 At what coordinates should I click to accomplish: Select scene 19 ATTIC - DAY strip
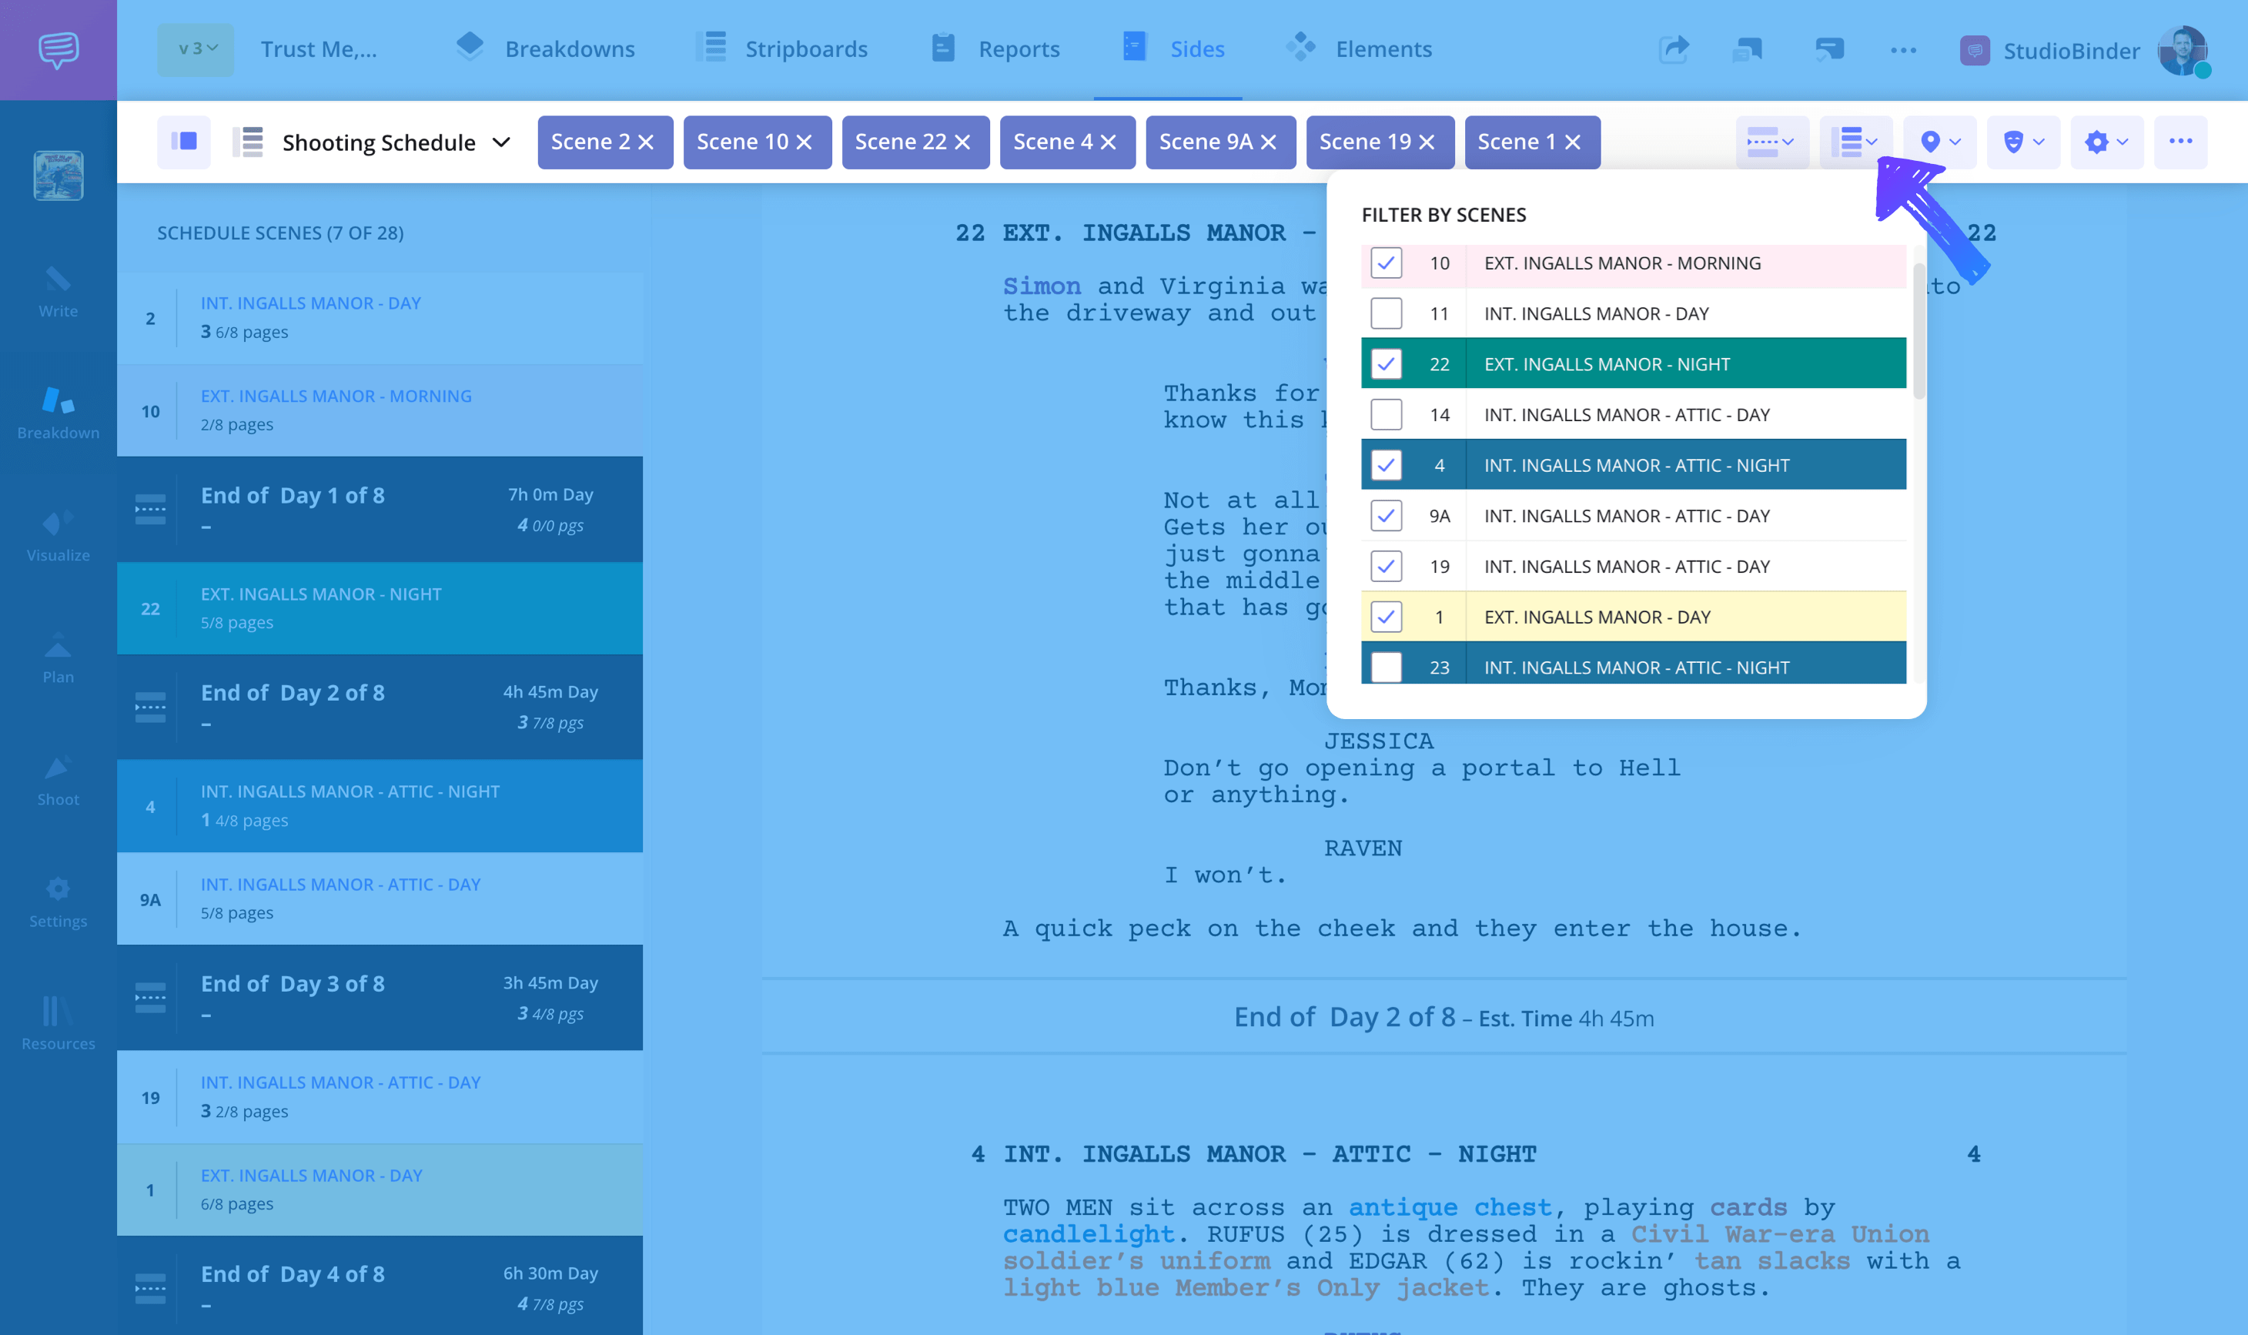[380, 1096]
